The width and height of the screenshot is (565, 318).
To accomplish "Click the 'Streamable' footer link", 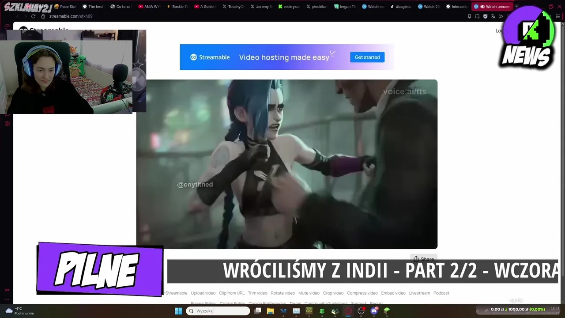I will (176, 293).
